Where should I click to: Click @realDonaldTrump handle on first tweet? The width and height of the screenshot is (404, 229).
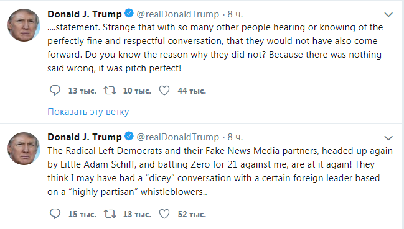(x=177, y=14)
